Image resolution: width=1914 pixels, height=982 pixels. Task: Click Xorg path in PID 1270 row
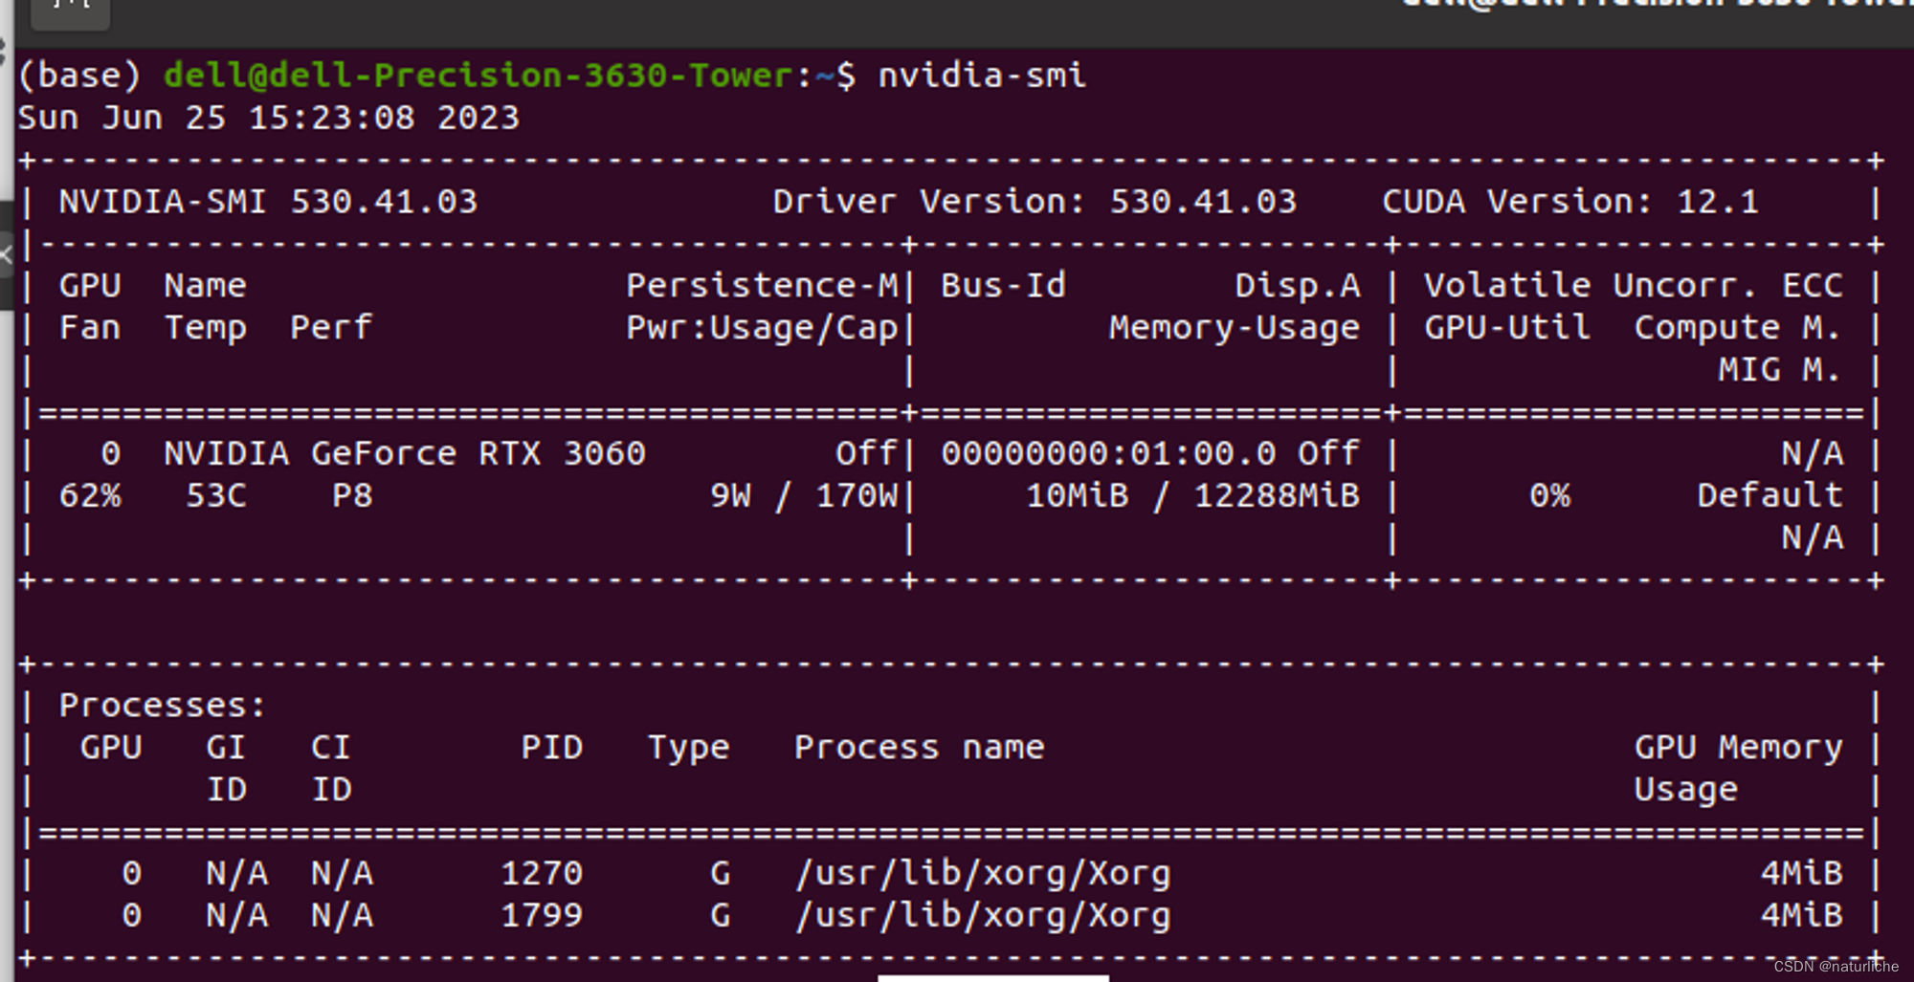983,873
